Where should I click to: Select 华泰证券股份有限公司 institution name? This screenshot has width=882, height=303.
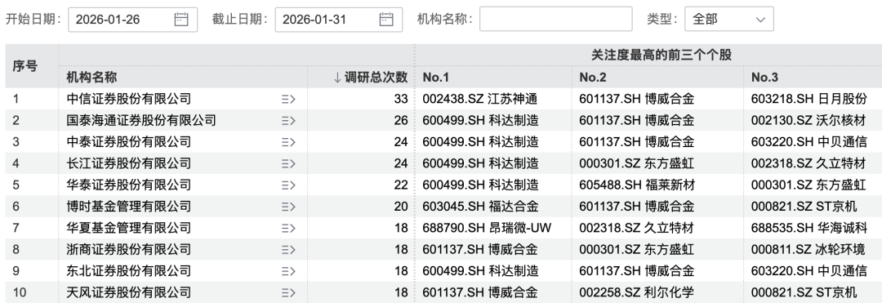tap(129, 185)
